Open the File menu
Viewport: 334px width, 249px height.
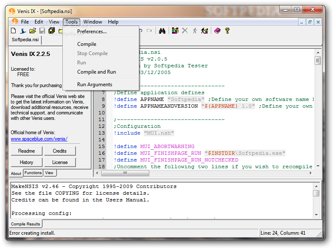coord(25,22)
